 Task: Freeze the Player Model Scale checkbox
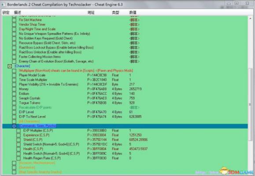pos(14,75)
